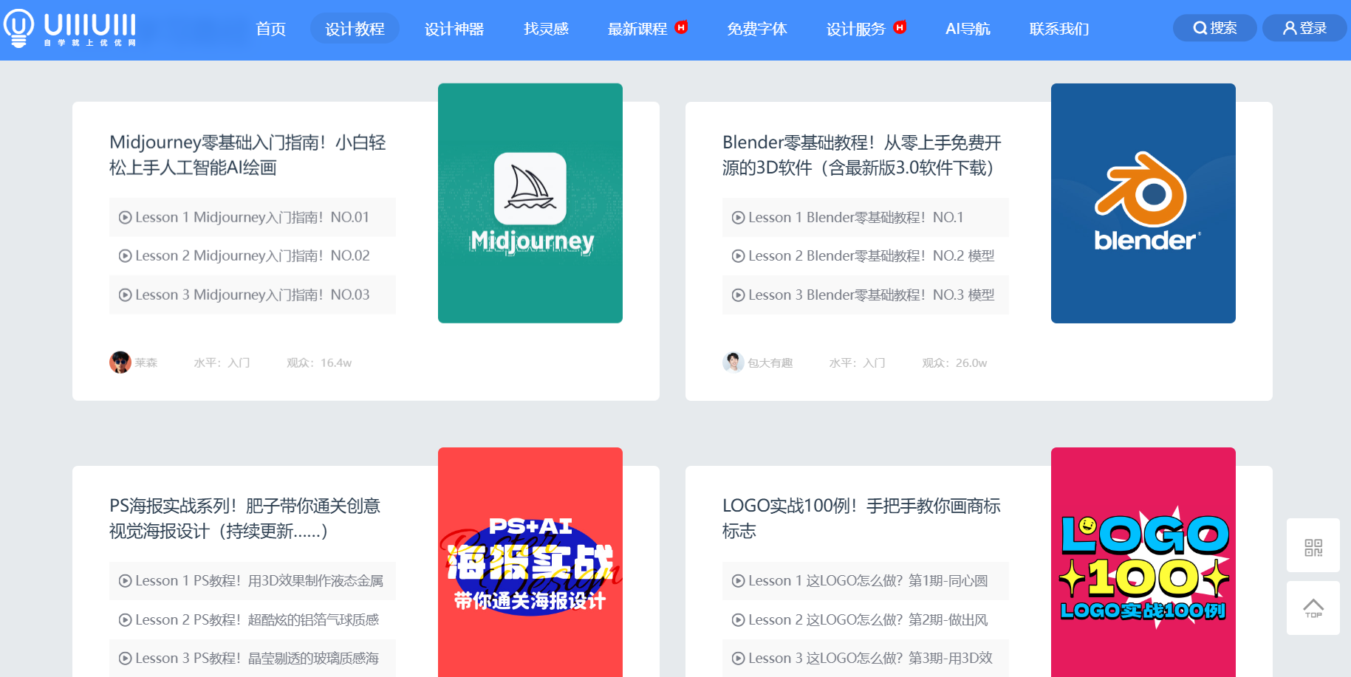Open the Midjourney零基础入门指南 course title
The image size is (1351, 677).
[x=247, y=155]
